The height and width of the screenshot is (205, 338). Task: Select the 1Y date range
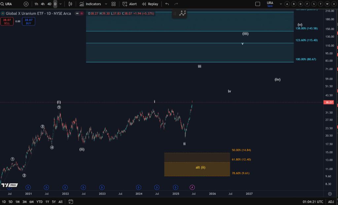47,202
